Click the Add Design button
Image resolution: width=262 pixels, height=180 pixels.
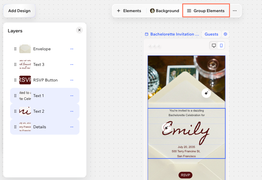19,10
